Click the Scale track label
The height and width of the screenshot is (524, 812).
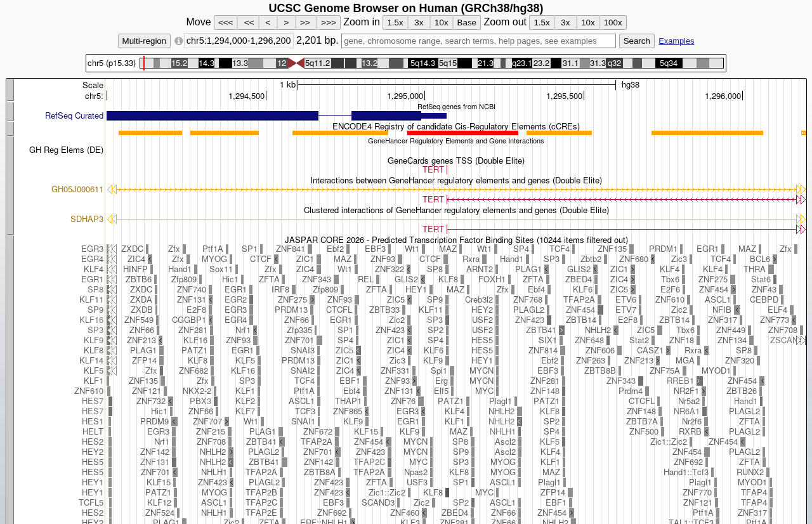pos(93,85)
